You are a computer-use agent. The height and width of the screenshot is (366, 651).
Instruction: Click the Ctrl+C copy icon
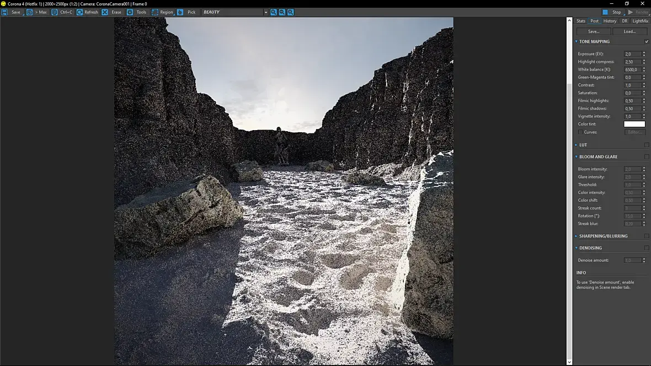tap(55, 13)
